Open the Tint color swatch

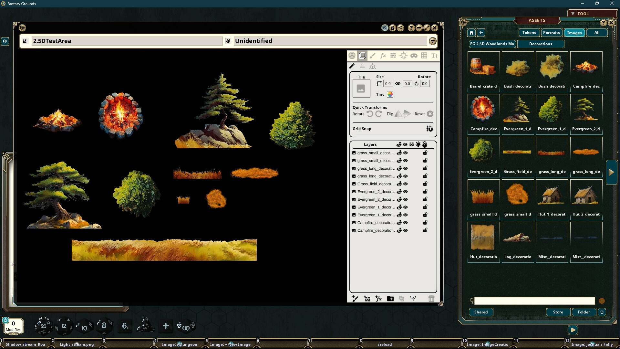point(390,94)
